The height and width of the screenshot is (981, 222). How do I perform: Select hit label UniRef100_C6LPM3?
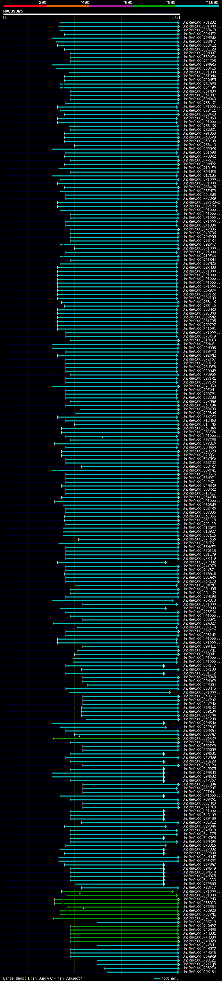(x=199, y=899)
